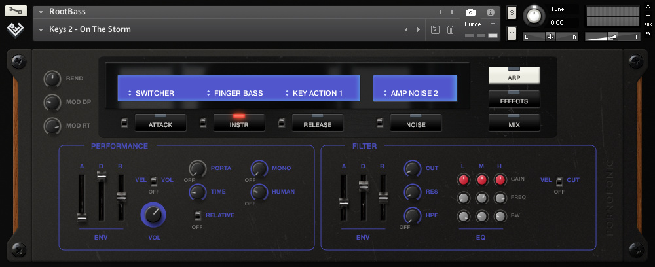The height and width of the screenshot is (267, 655).
Task: Click the MOD RT knob
Action: (52, 126)
